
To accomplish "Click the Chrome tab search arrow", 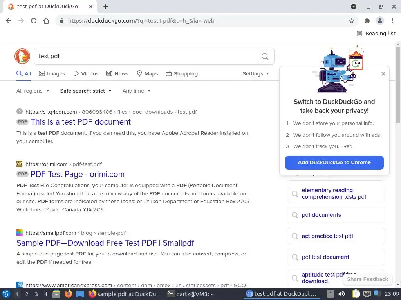I will click(354, 7).
